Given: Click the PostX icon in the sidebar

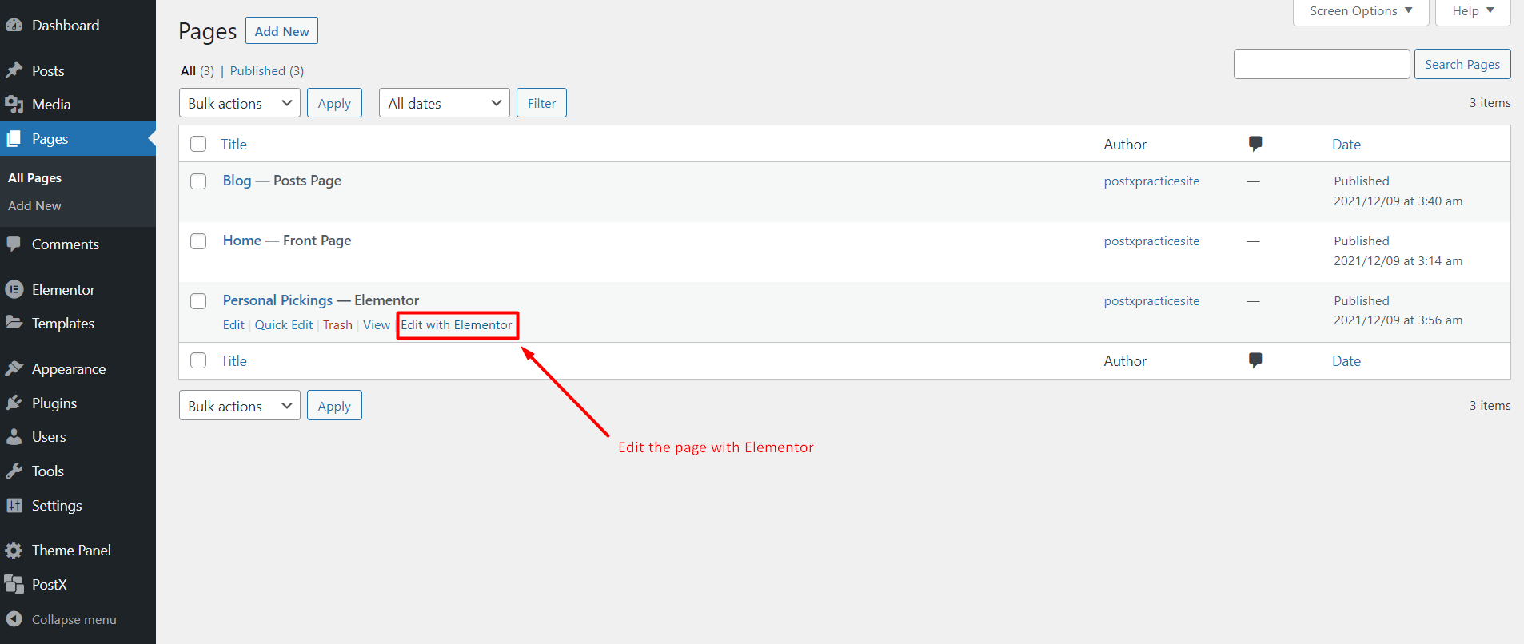Looking at the screenshot, I should [14, 584].
